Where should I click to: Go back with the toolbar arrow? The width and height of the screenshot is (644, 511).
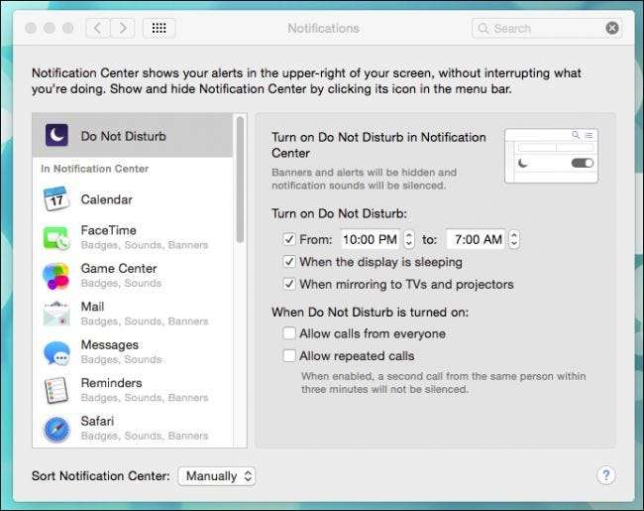[98, 28]
